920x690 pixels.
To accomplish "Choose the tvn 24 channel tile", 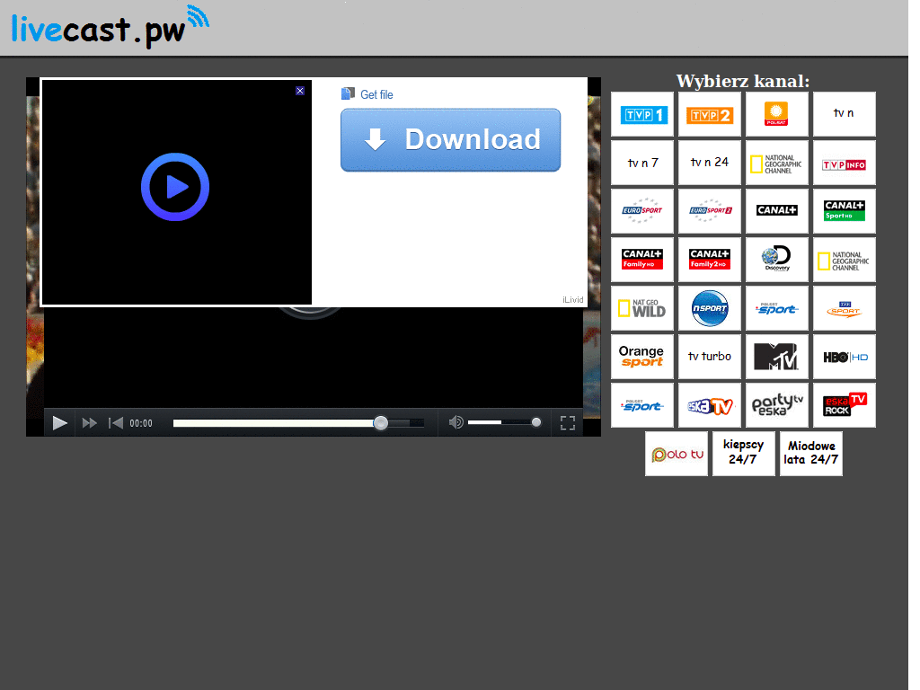I will pos(710,163).
